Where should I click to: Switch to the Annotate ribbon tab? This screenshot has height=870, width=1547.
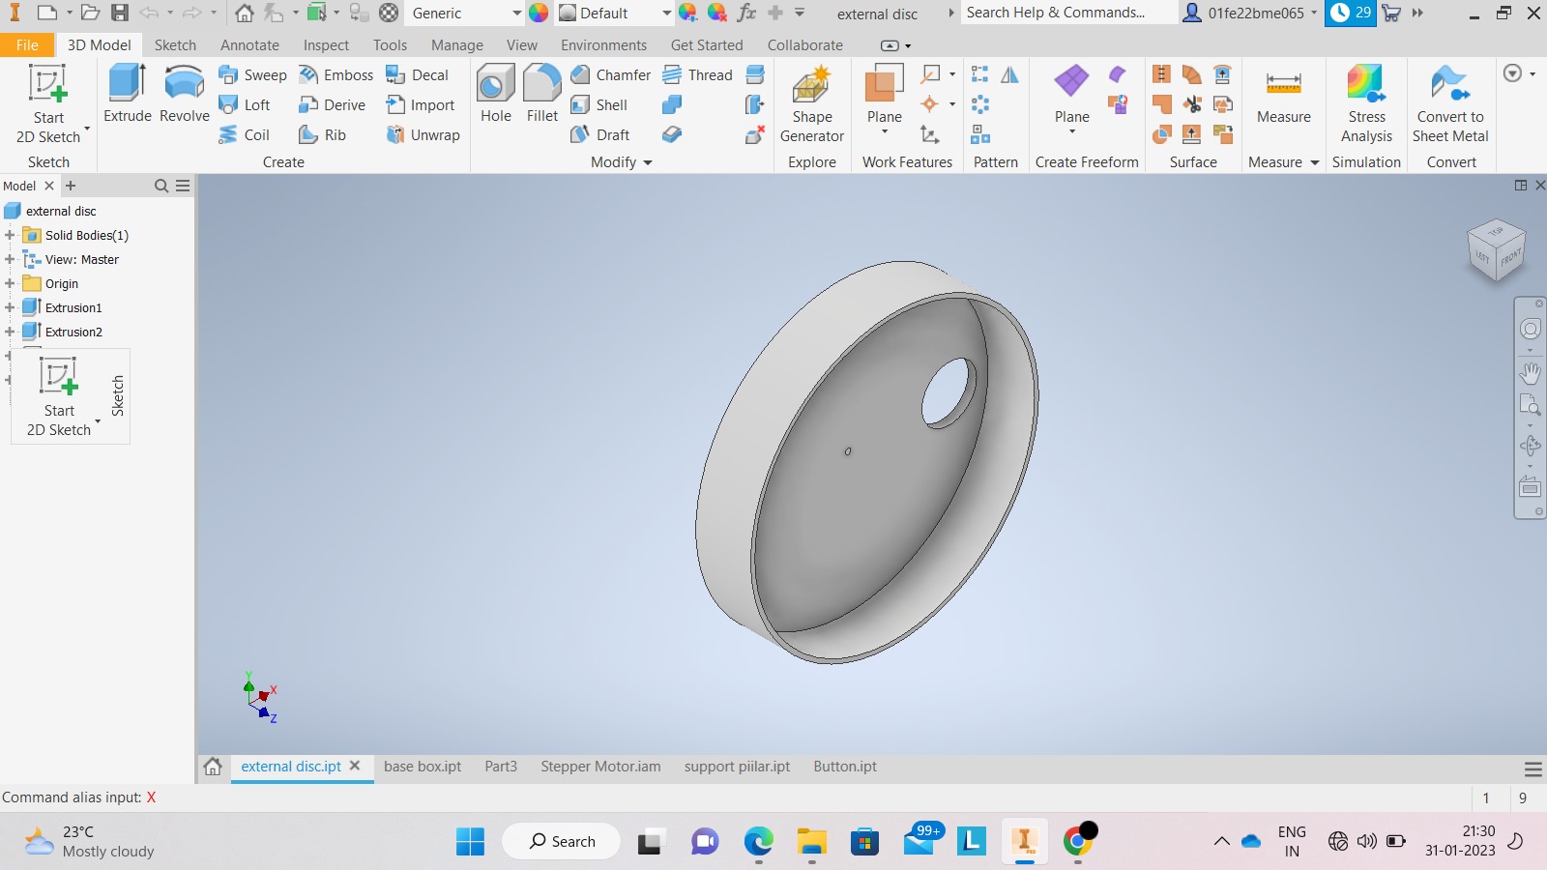tap(249, 44)
